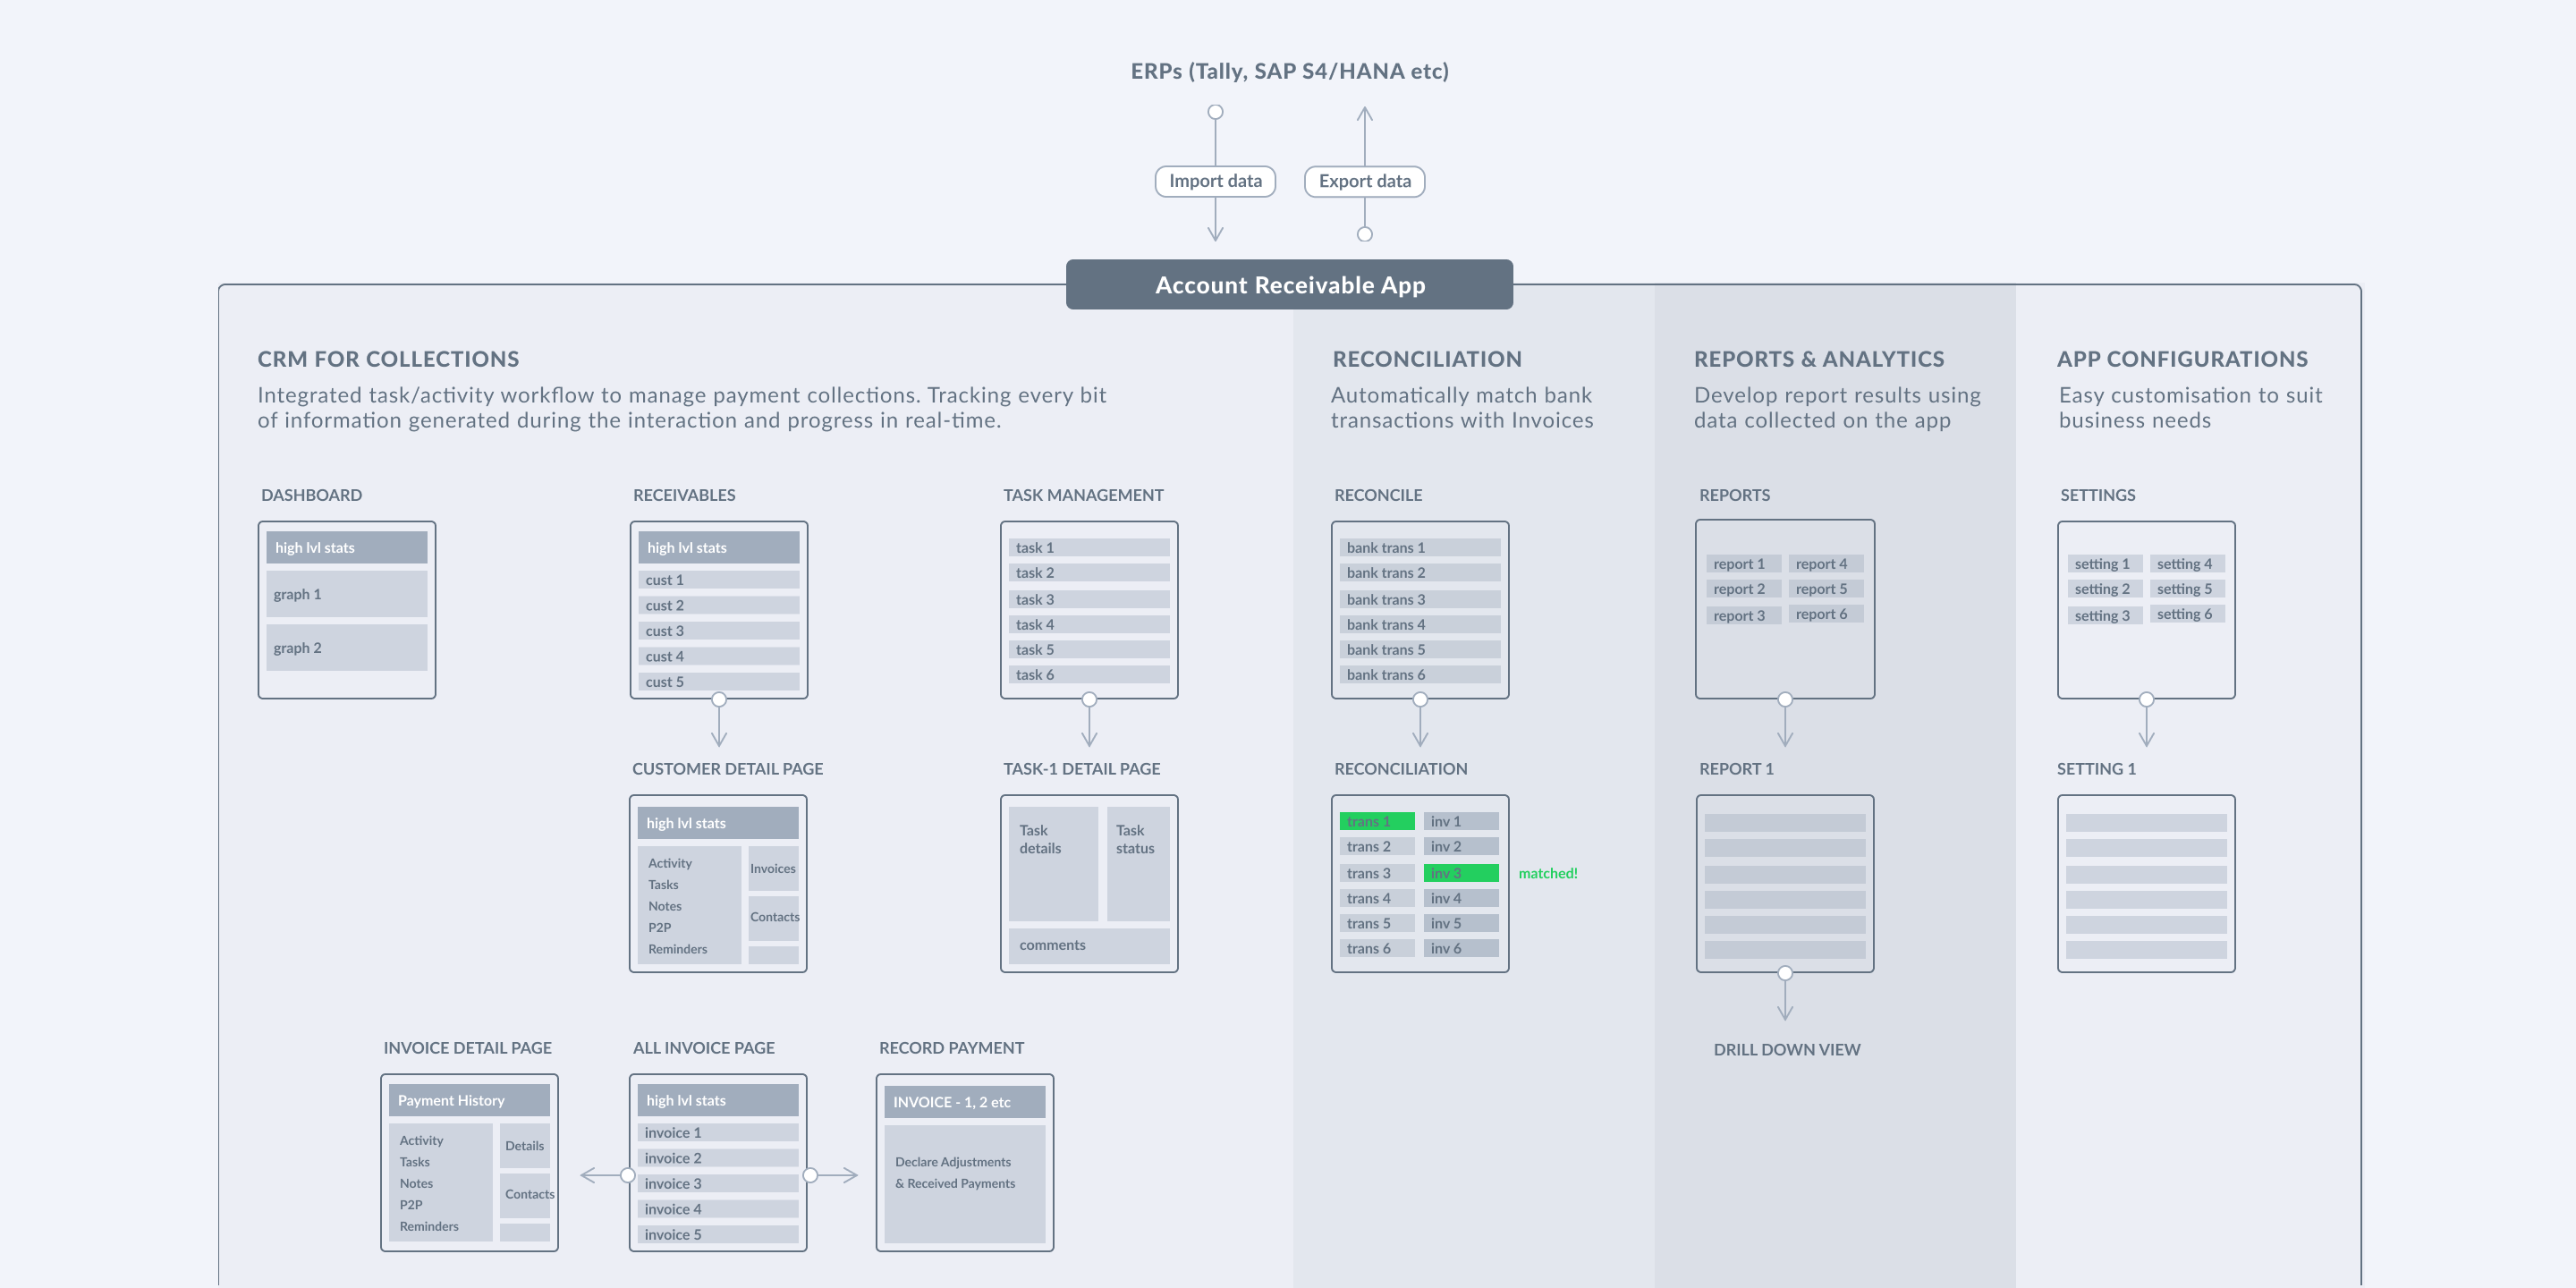Click report 4 in Reports box
This screenshot has height=1288, width=2576.
1826,564
